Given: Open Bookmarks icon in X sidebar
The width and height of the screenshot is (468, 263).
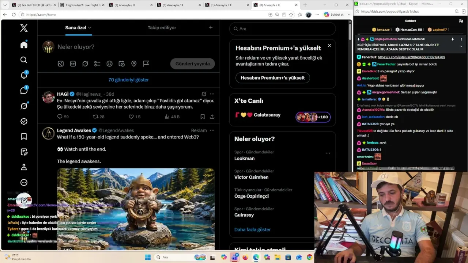Looking at the screenshot, I should 24,137.
